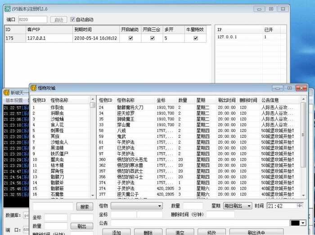
Task: Click the 怪物攻城 window title icon
Action: (33, 88)
